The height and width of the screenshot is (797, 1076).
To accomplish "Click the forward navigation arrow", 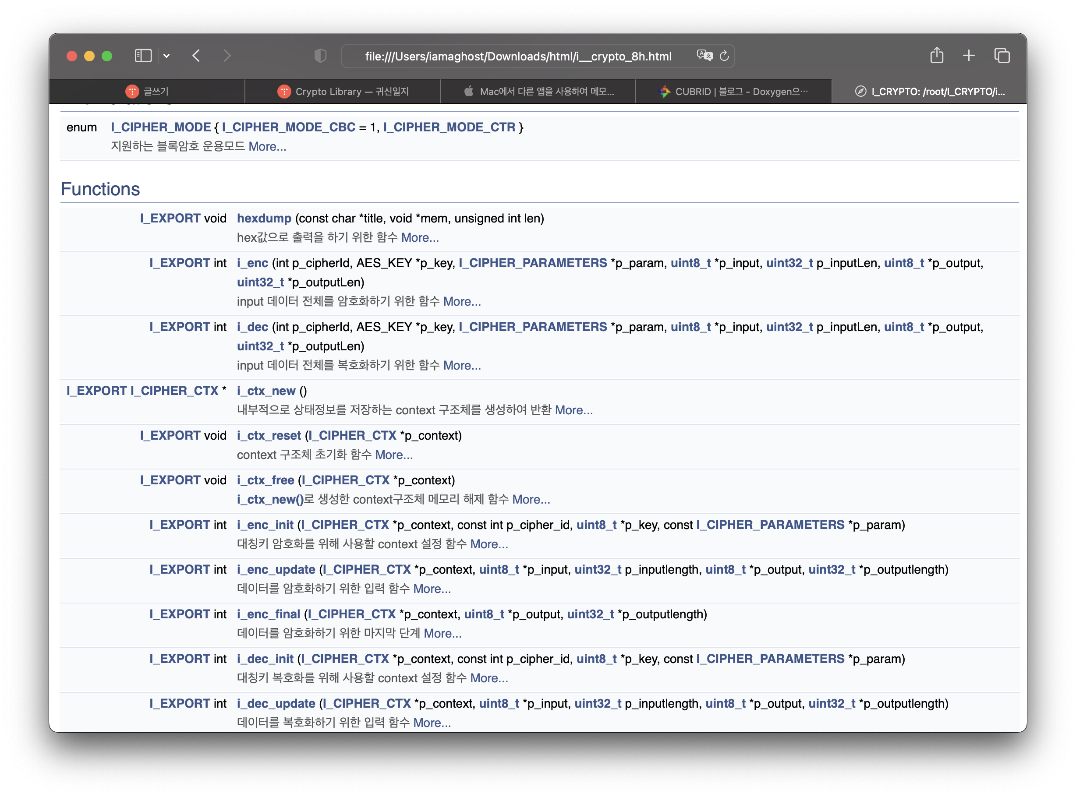I will point(227,56).
